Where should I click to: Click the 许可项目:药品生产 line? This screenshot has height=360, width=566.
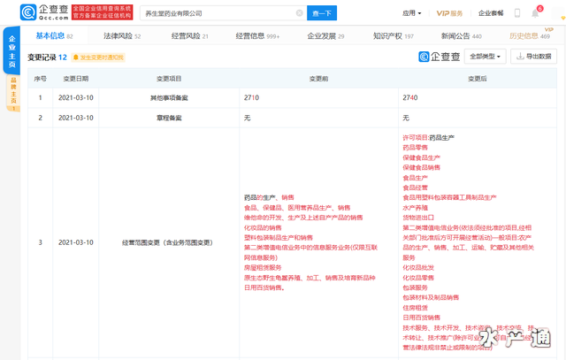(428, 138)
